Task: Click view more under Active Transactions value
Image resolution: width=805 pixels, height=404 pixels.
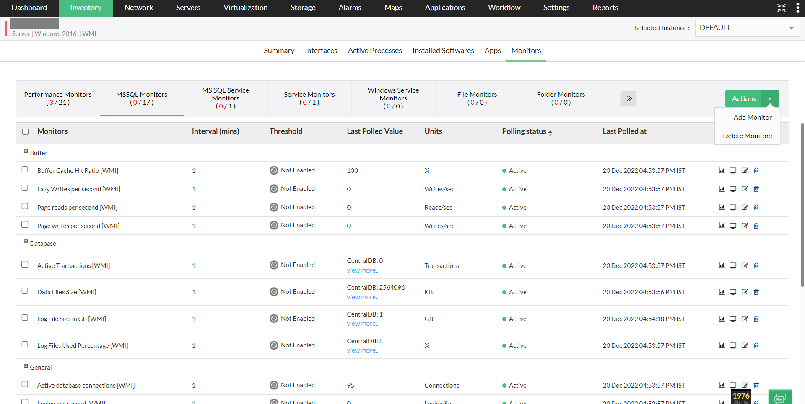Action: click(362, 270)
